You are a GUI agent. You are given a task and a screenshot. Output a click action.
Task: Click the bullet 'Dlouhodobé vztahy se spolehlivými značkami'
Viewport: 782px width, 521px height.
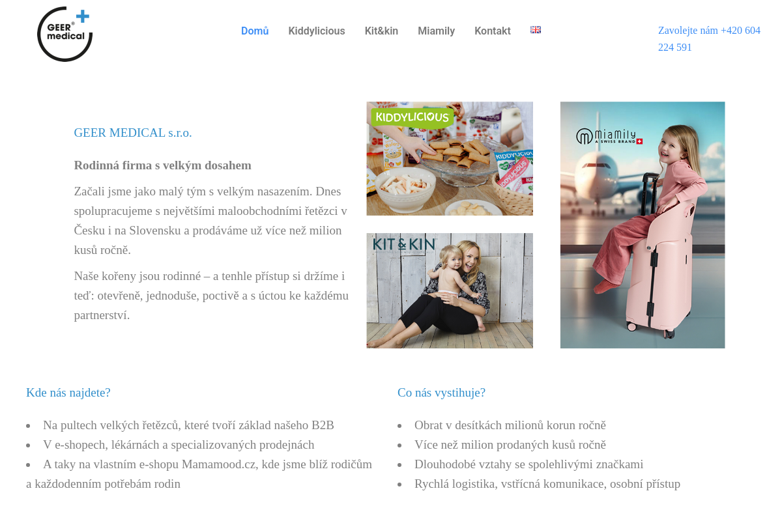point(529,464)
